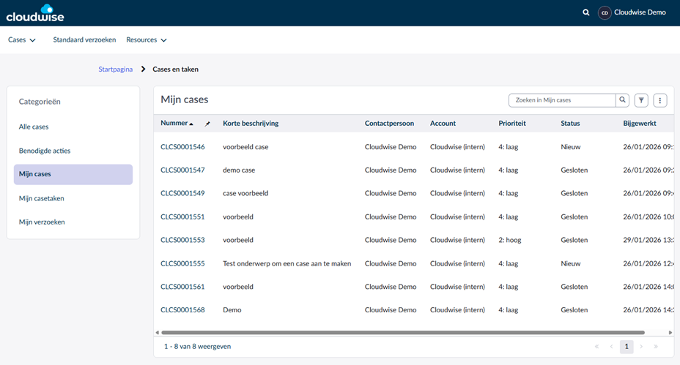Sort by the Nummer column header
The image size is (680, 365).
click(174, 123)
